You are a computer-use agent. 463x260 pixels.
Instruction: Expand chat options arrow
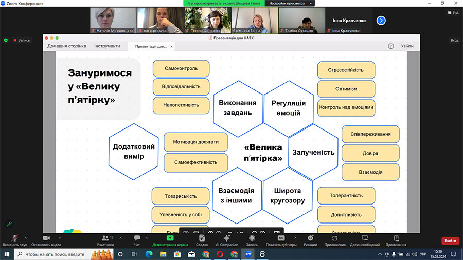tap(147, 238)
